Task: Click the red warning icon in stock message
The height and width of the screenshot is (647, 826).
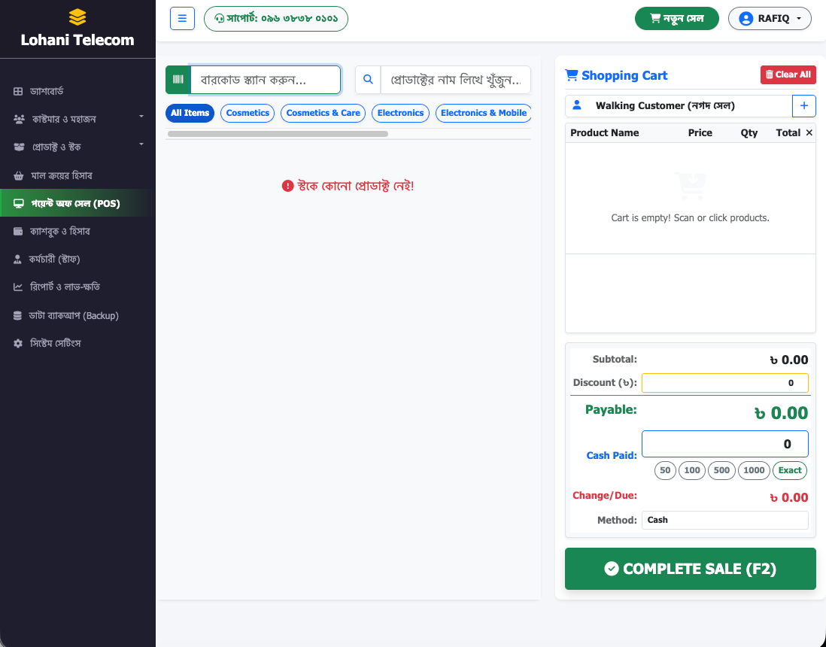Action: pyautogui.click(x=287, y=186)
